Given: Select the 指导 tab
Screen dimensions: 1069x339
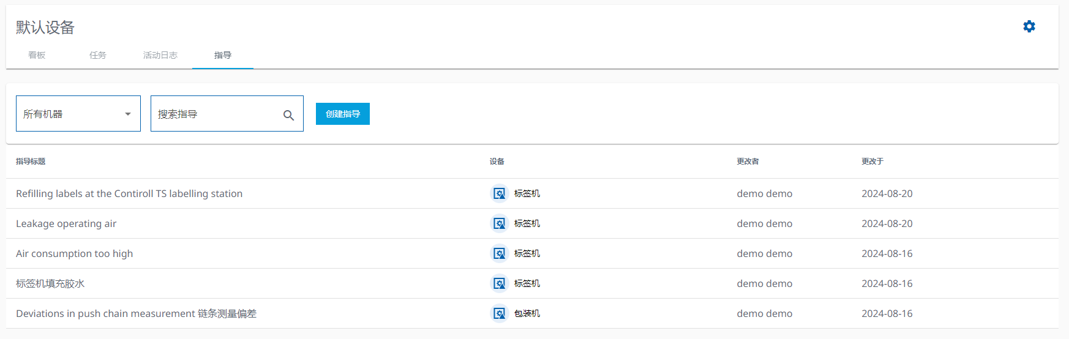Looking at the screenshot, I should 223,55.
